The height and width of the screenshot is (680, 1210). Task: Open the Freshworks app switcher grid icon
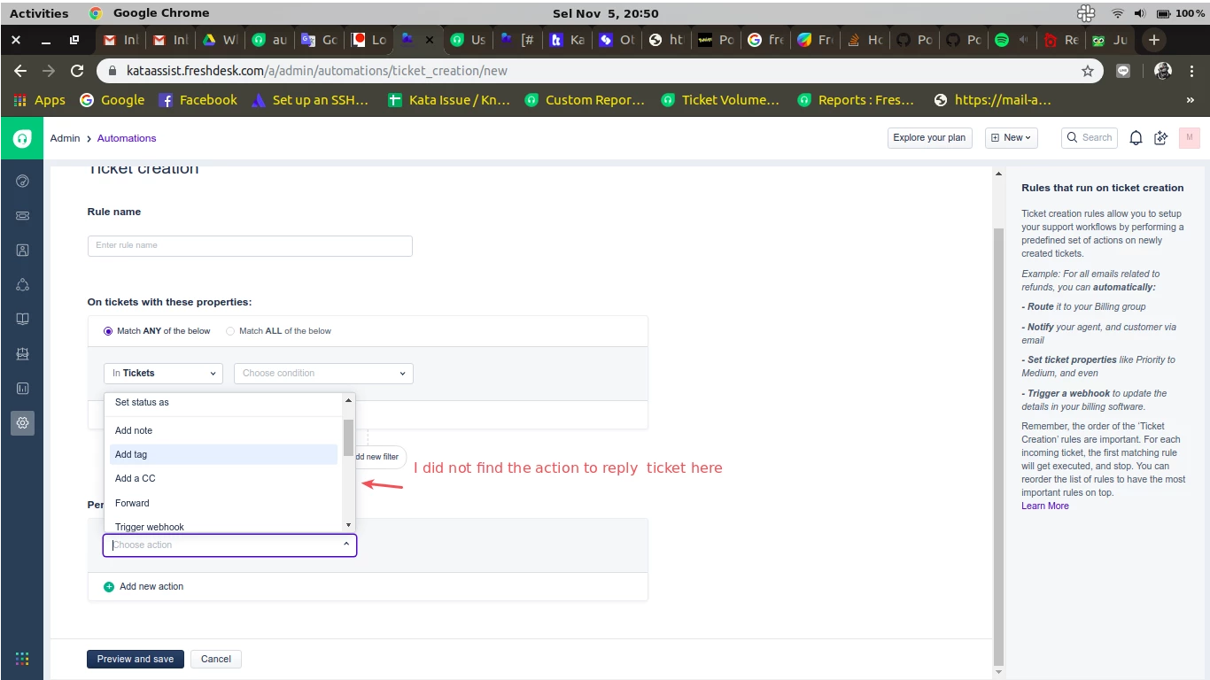click(x=22, y=659)
